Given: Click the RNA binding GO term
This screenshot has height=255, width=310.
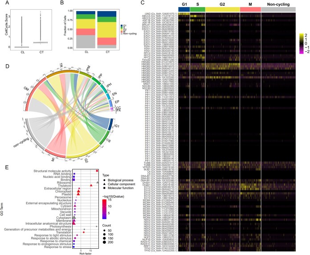Looking at the screenshot, I should [63, 174].
